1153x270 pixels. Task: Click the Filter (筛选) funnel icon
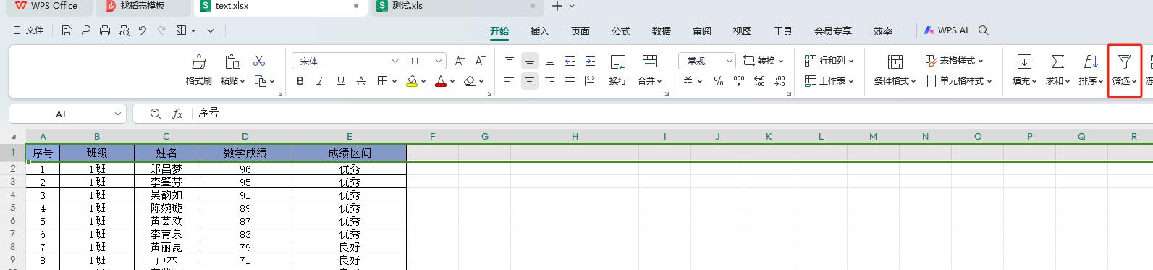coord(1124,62)
